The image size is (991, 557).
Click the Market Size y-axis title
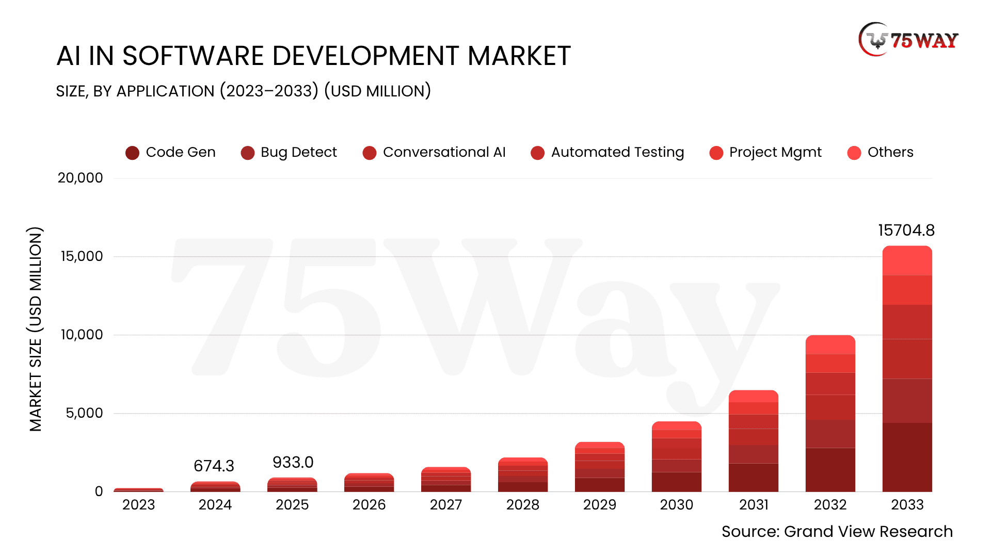(x=35, y=329)
